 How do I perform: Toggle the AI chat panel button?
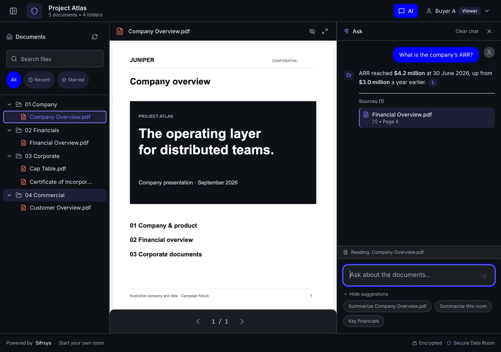click(406, 11)
